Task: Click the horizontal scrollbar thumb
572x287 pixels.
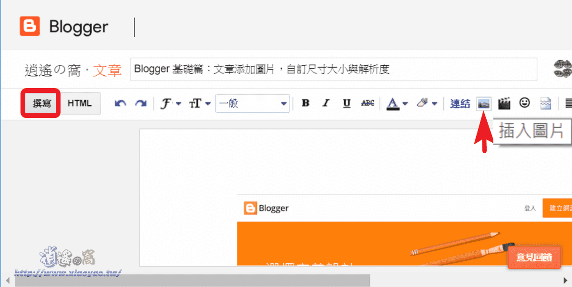Action: (x=192, y=280)
